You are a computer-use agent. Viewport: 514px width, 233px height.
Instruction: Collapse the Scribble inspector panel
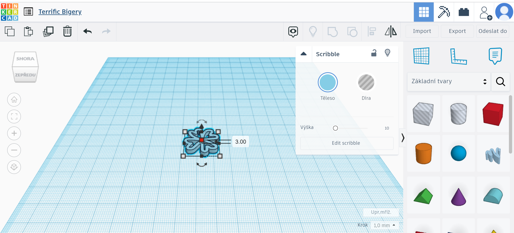[x=304, y=54]
